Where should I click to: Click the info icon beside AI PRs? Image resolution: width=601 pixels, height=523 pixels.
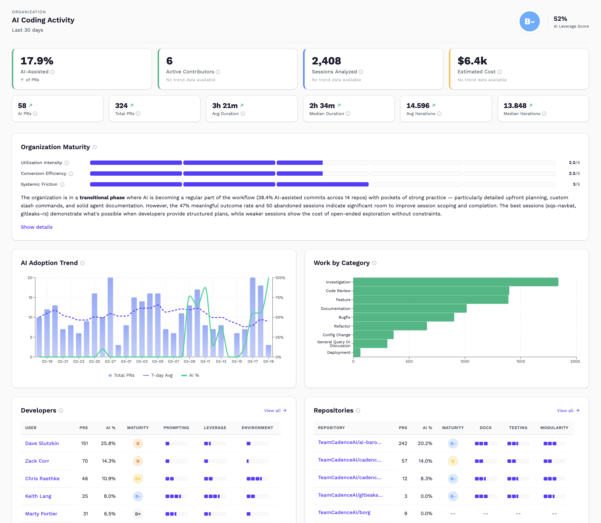pyautogui.click(x=35, y=113)
